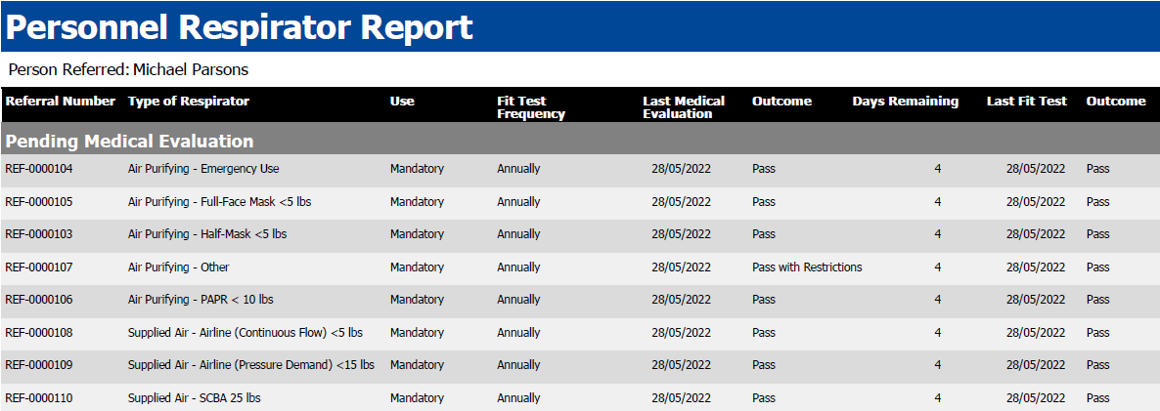Click the Supplied Air - SCBA 25 lbs entry

194,398
